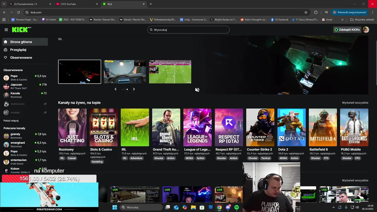Open the Slots & Casino category card
377x212 pixels.
click(103, 127)
